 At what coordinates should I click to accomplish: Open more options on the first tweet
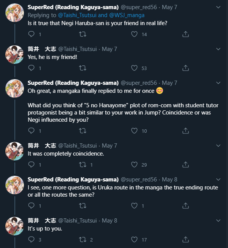point(218,7)
